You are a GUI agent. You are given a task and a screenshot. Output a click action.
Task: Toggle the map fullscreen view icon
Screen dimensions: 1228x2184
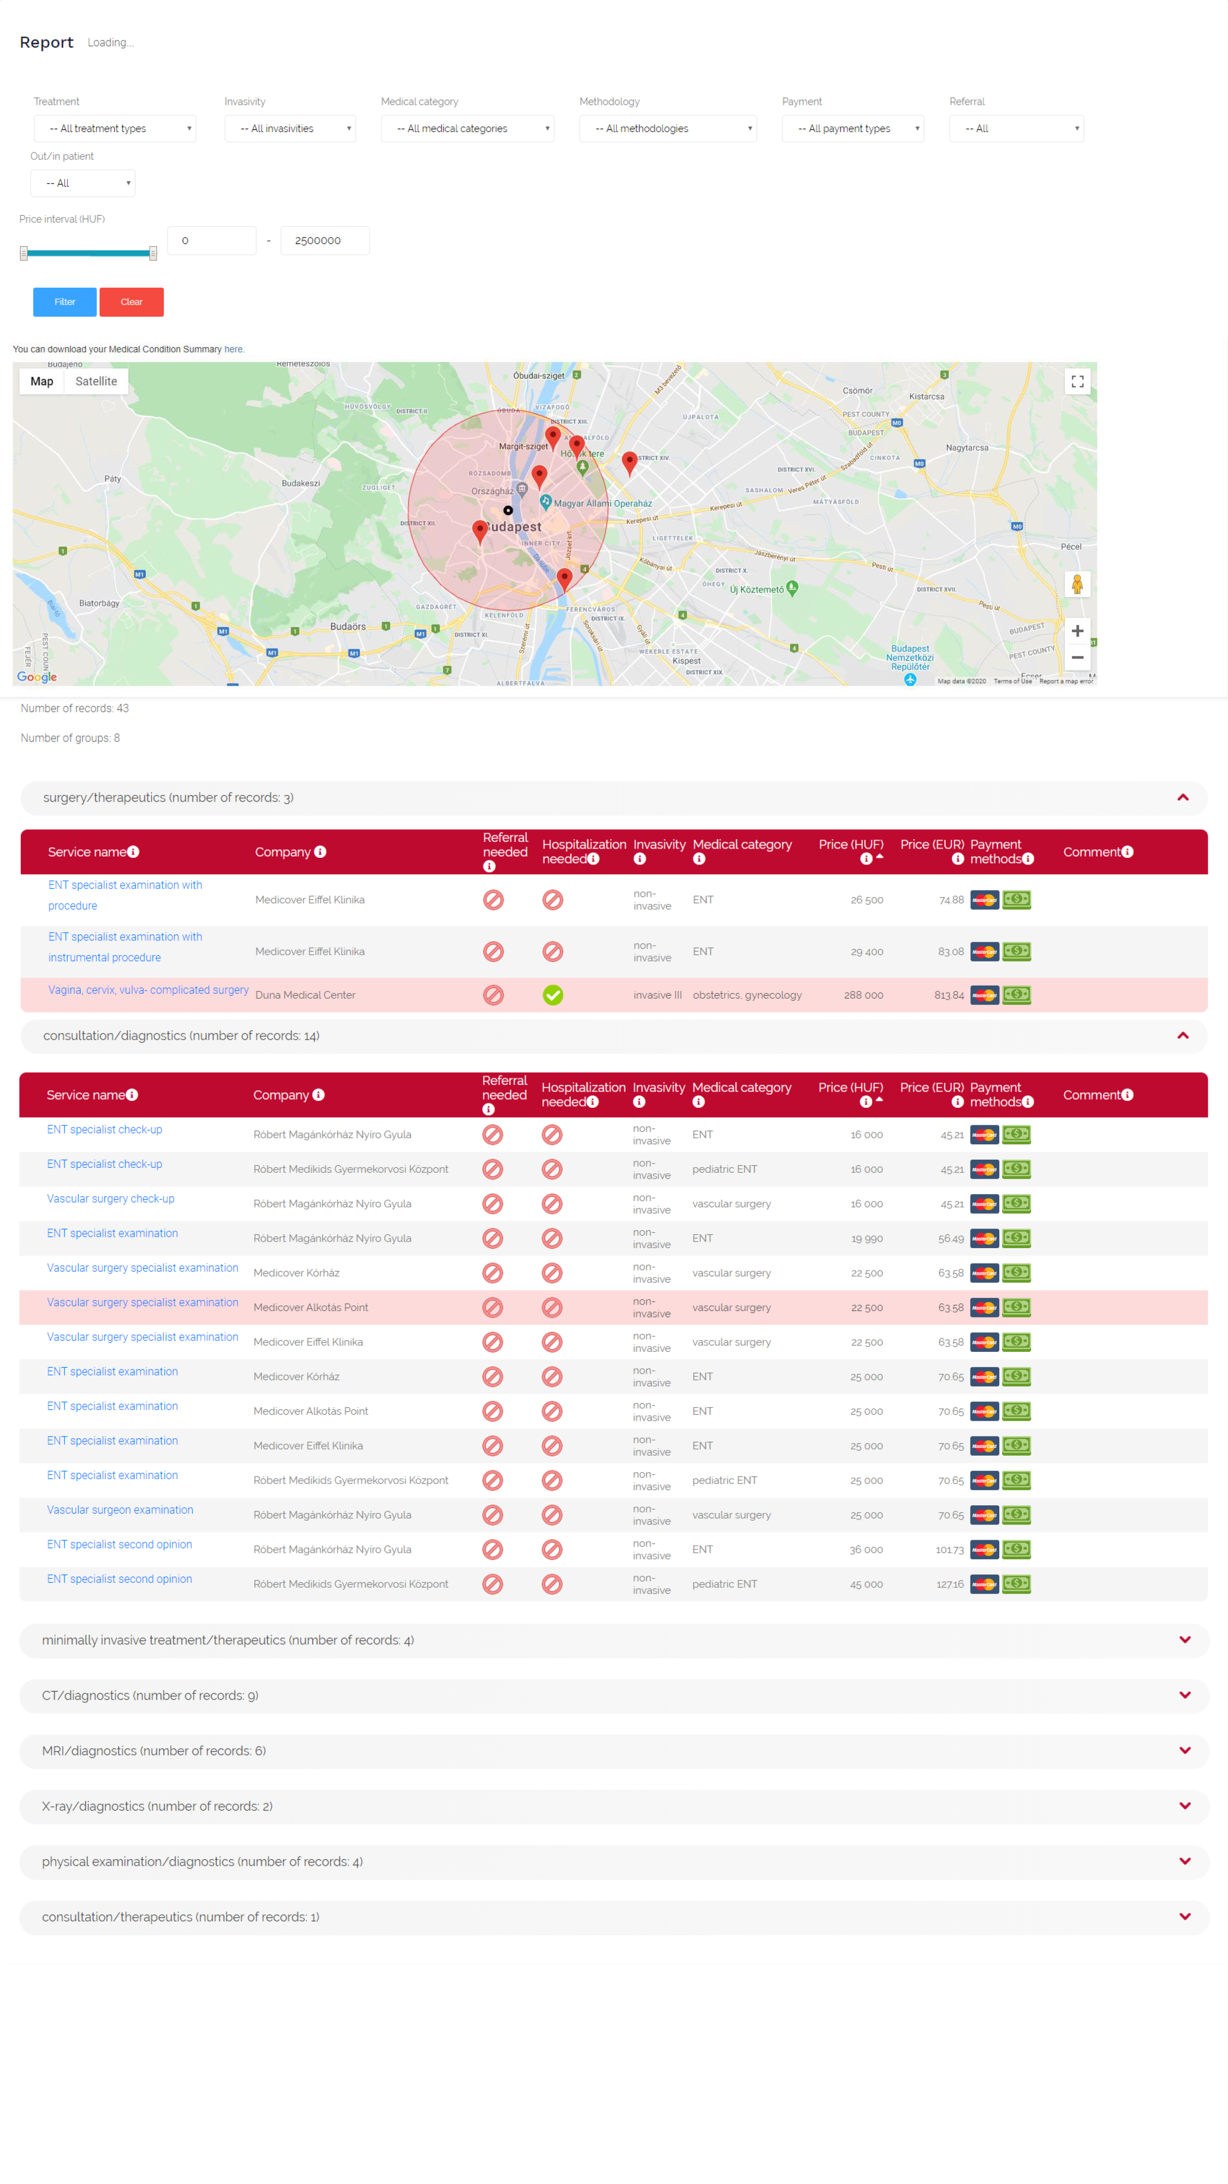coord(1077,382)
